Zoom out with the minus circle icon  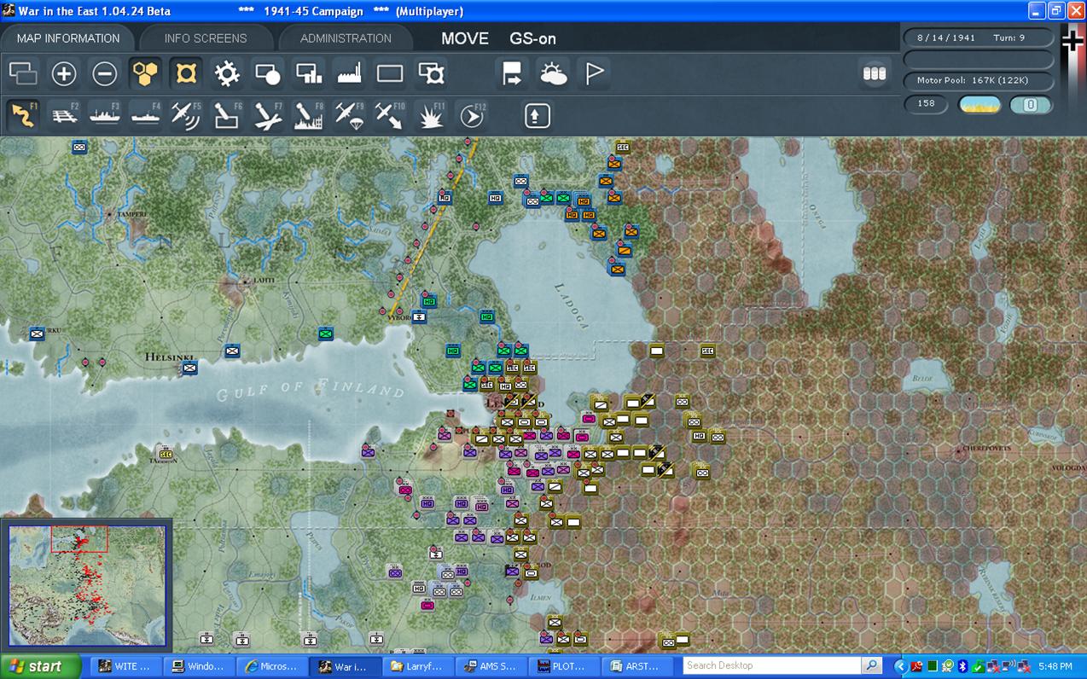pyautogui.click(x=105, y=74)
